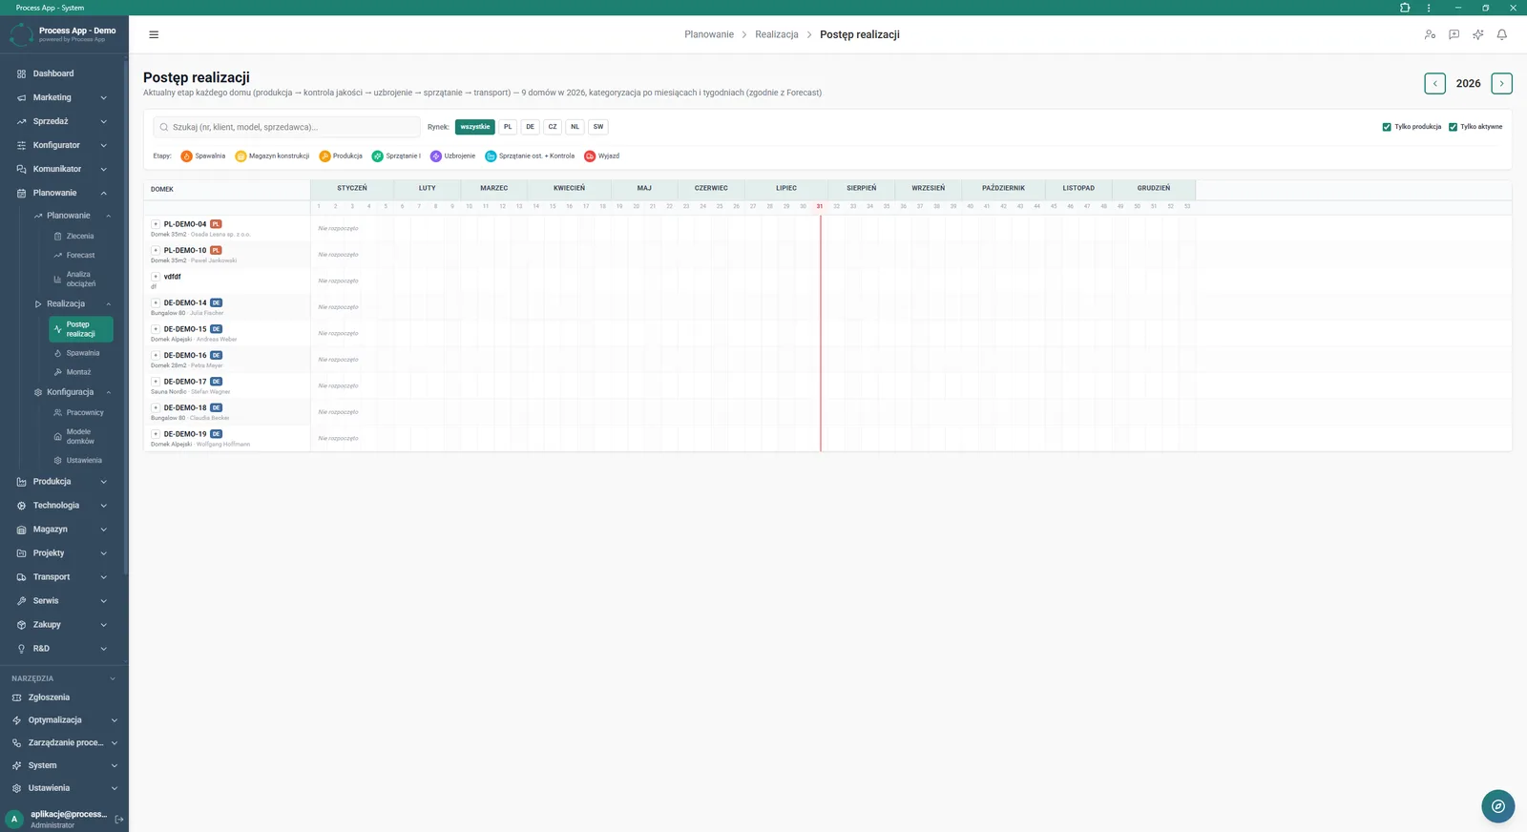Click the Uzbrojenie stage legend icon

[x=436, y=156]
